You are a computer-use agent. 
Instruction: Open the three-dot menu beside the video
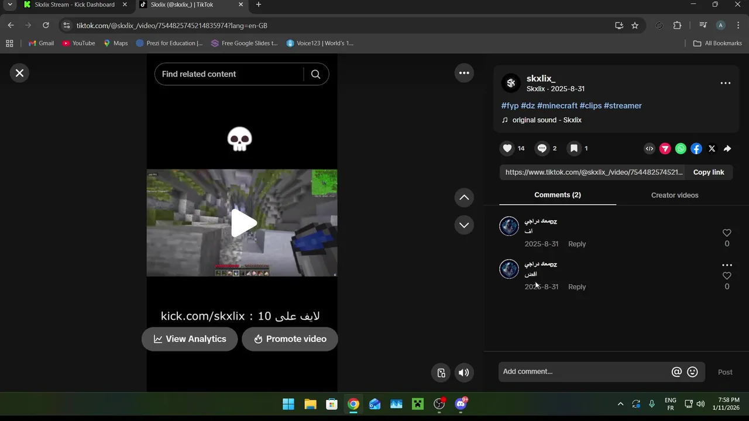[464, 73]
